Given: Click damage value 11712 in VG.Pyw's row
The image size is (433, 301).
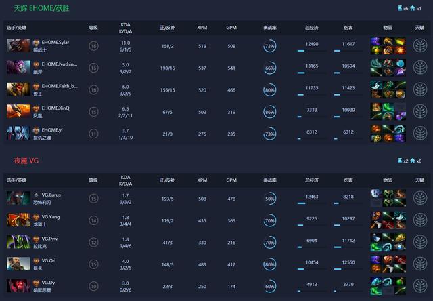Looking at the screenshot, I should (x=348, y=241).
